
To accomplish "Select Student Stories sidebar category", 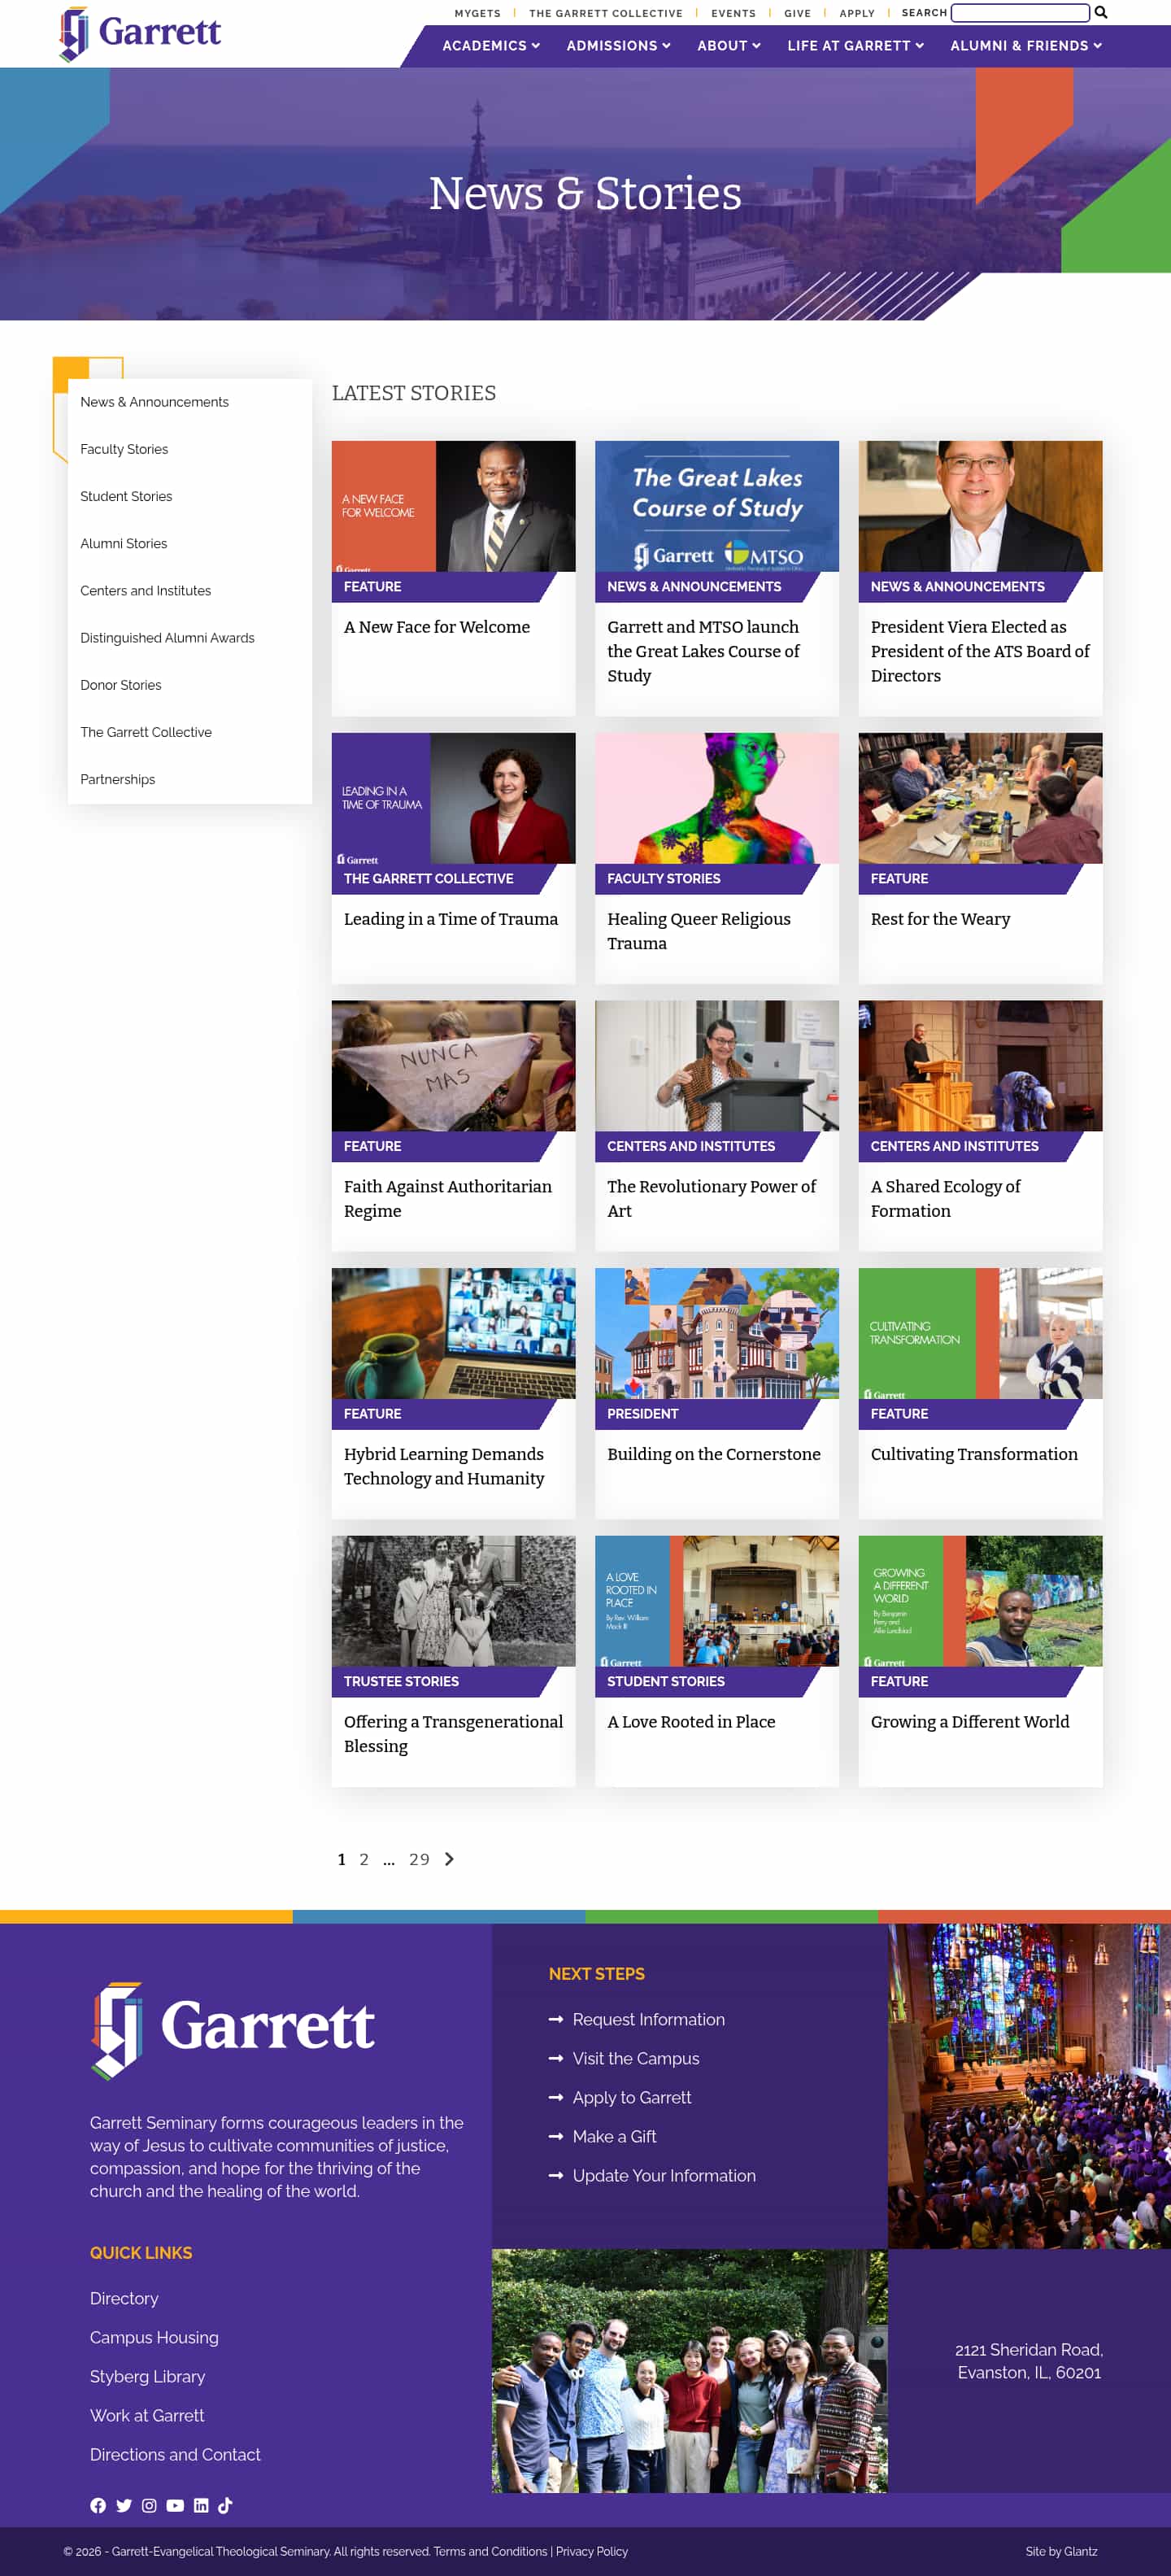I will (126, 496).
